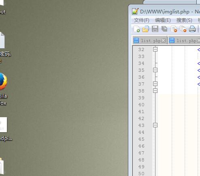Open the 编辑(E) menu
This screenshot has height=176, width=200.
(x=163, y=20)
